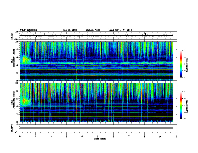Click the ch.2 spectrogram colorbar
Viewport: 198px width, 153px height.
click(181, 105)
